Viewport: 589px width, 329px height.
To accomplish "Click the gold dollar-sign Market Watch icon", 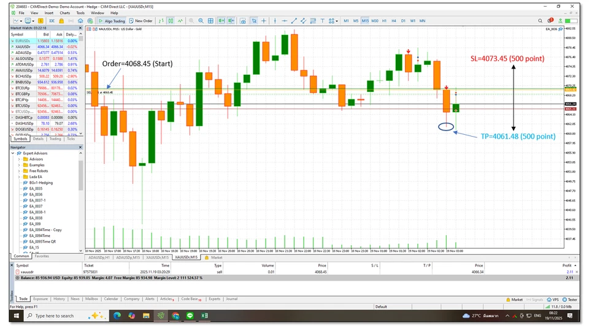I will tap(40, 21).
